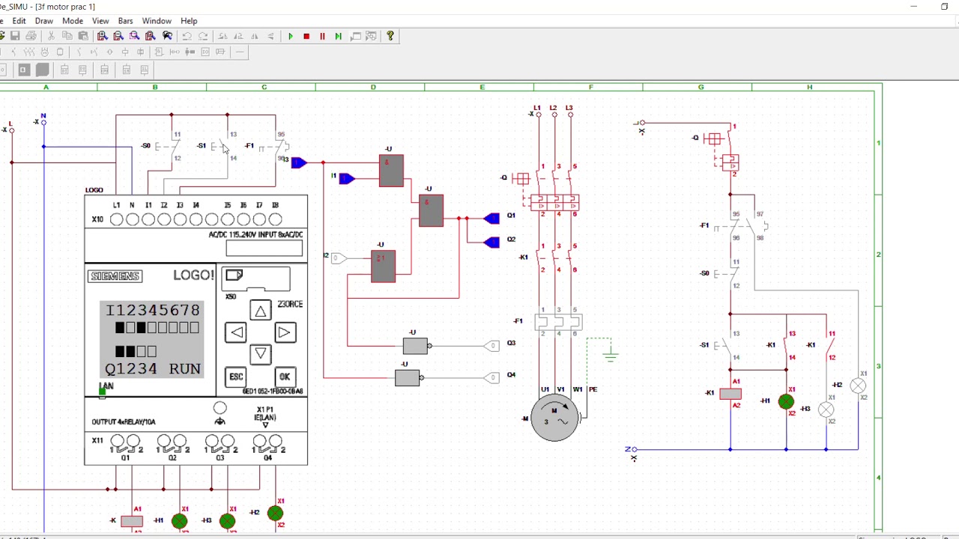The width and height of the screenshot is (959, 539).
Task: Select the blue Q2 output block
Action: tap(491, 242)
